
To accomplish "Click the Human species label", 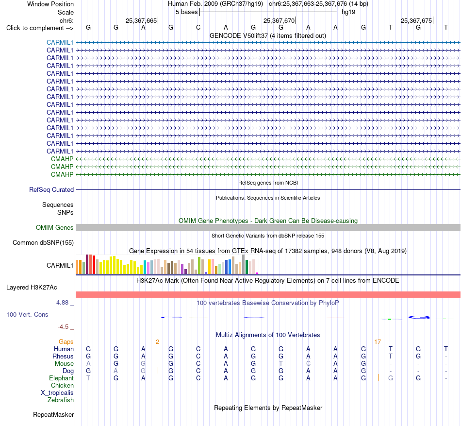I will (x=64, y=349).
